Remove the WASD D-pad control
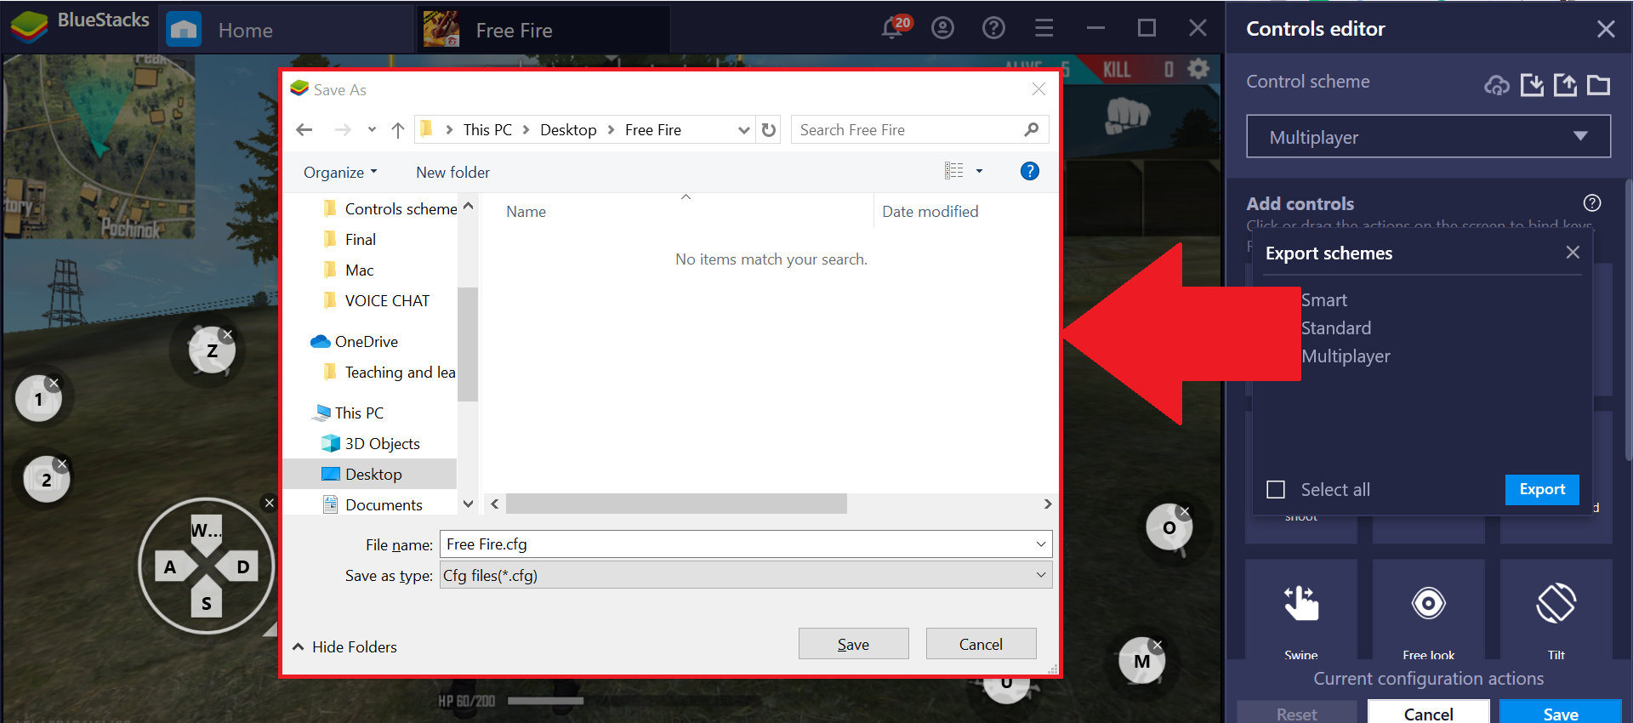This screenshot has width=1633, height=723. pyautogui.click(x=270, y=503)
